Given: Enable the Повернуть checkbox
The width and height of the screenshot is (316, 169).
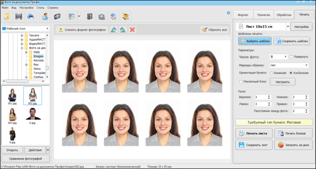Looking at the screenshot, I should (291, 57).
